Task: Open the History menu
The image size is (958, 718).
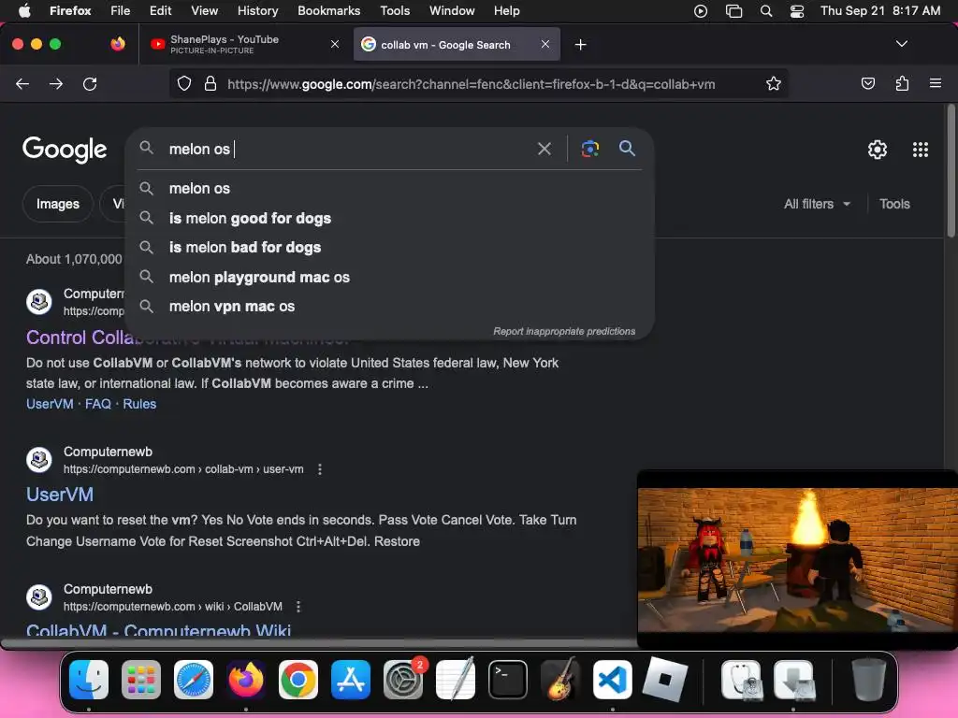Action: 257,11
